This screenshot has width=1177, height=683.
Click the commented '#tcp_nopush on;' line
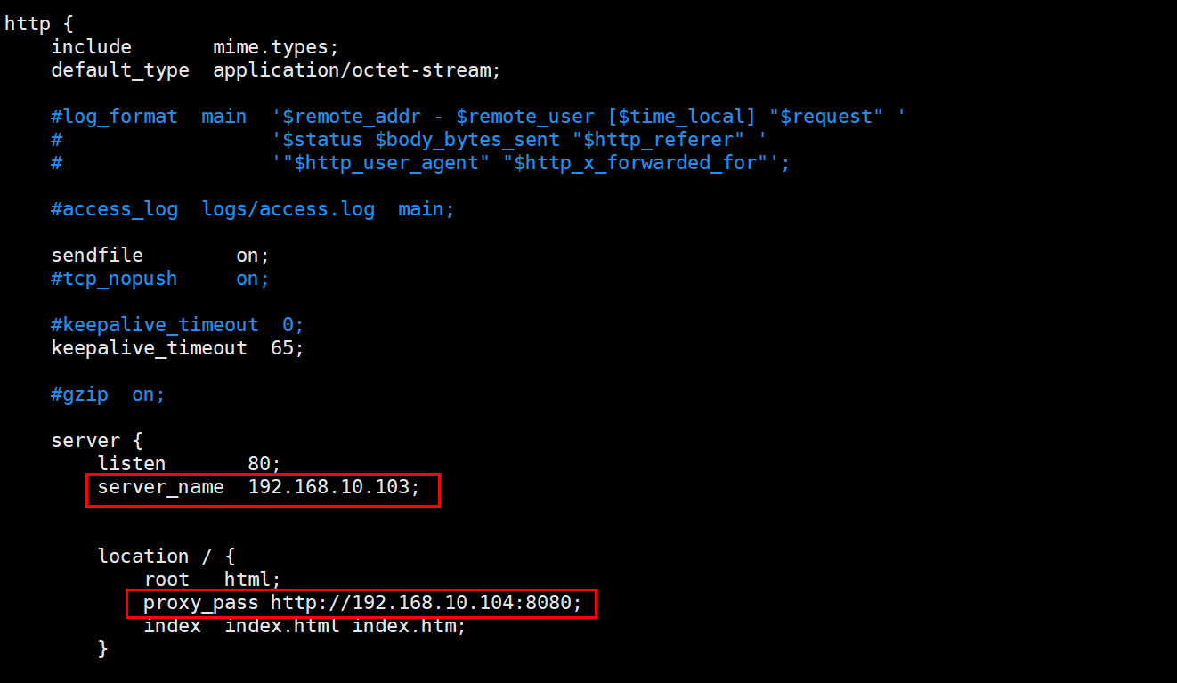[160, 279]
